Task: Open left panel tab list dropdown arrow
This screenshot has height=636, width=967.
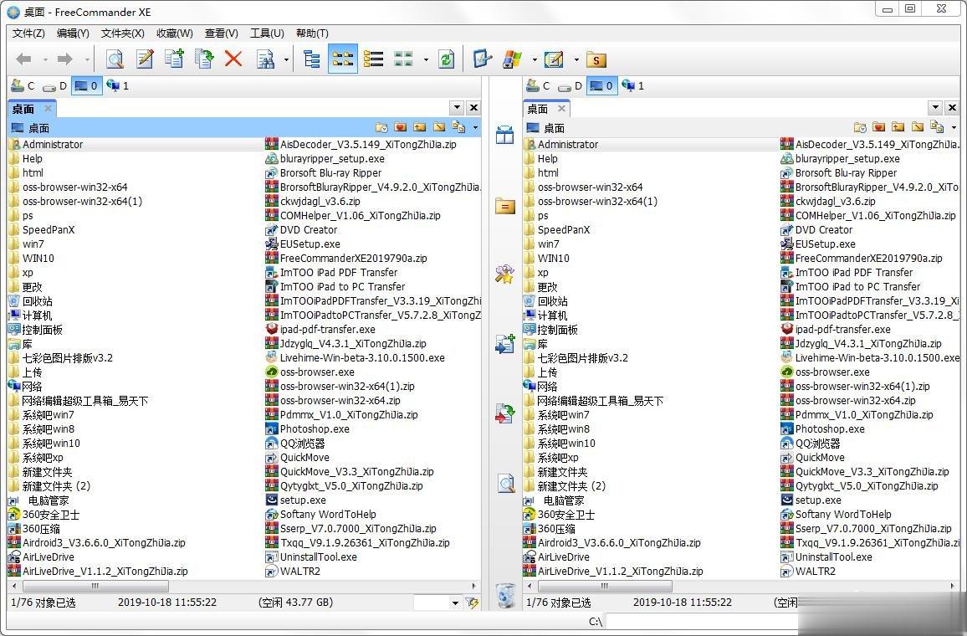Action: [x=457, y=107]
